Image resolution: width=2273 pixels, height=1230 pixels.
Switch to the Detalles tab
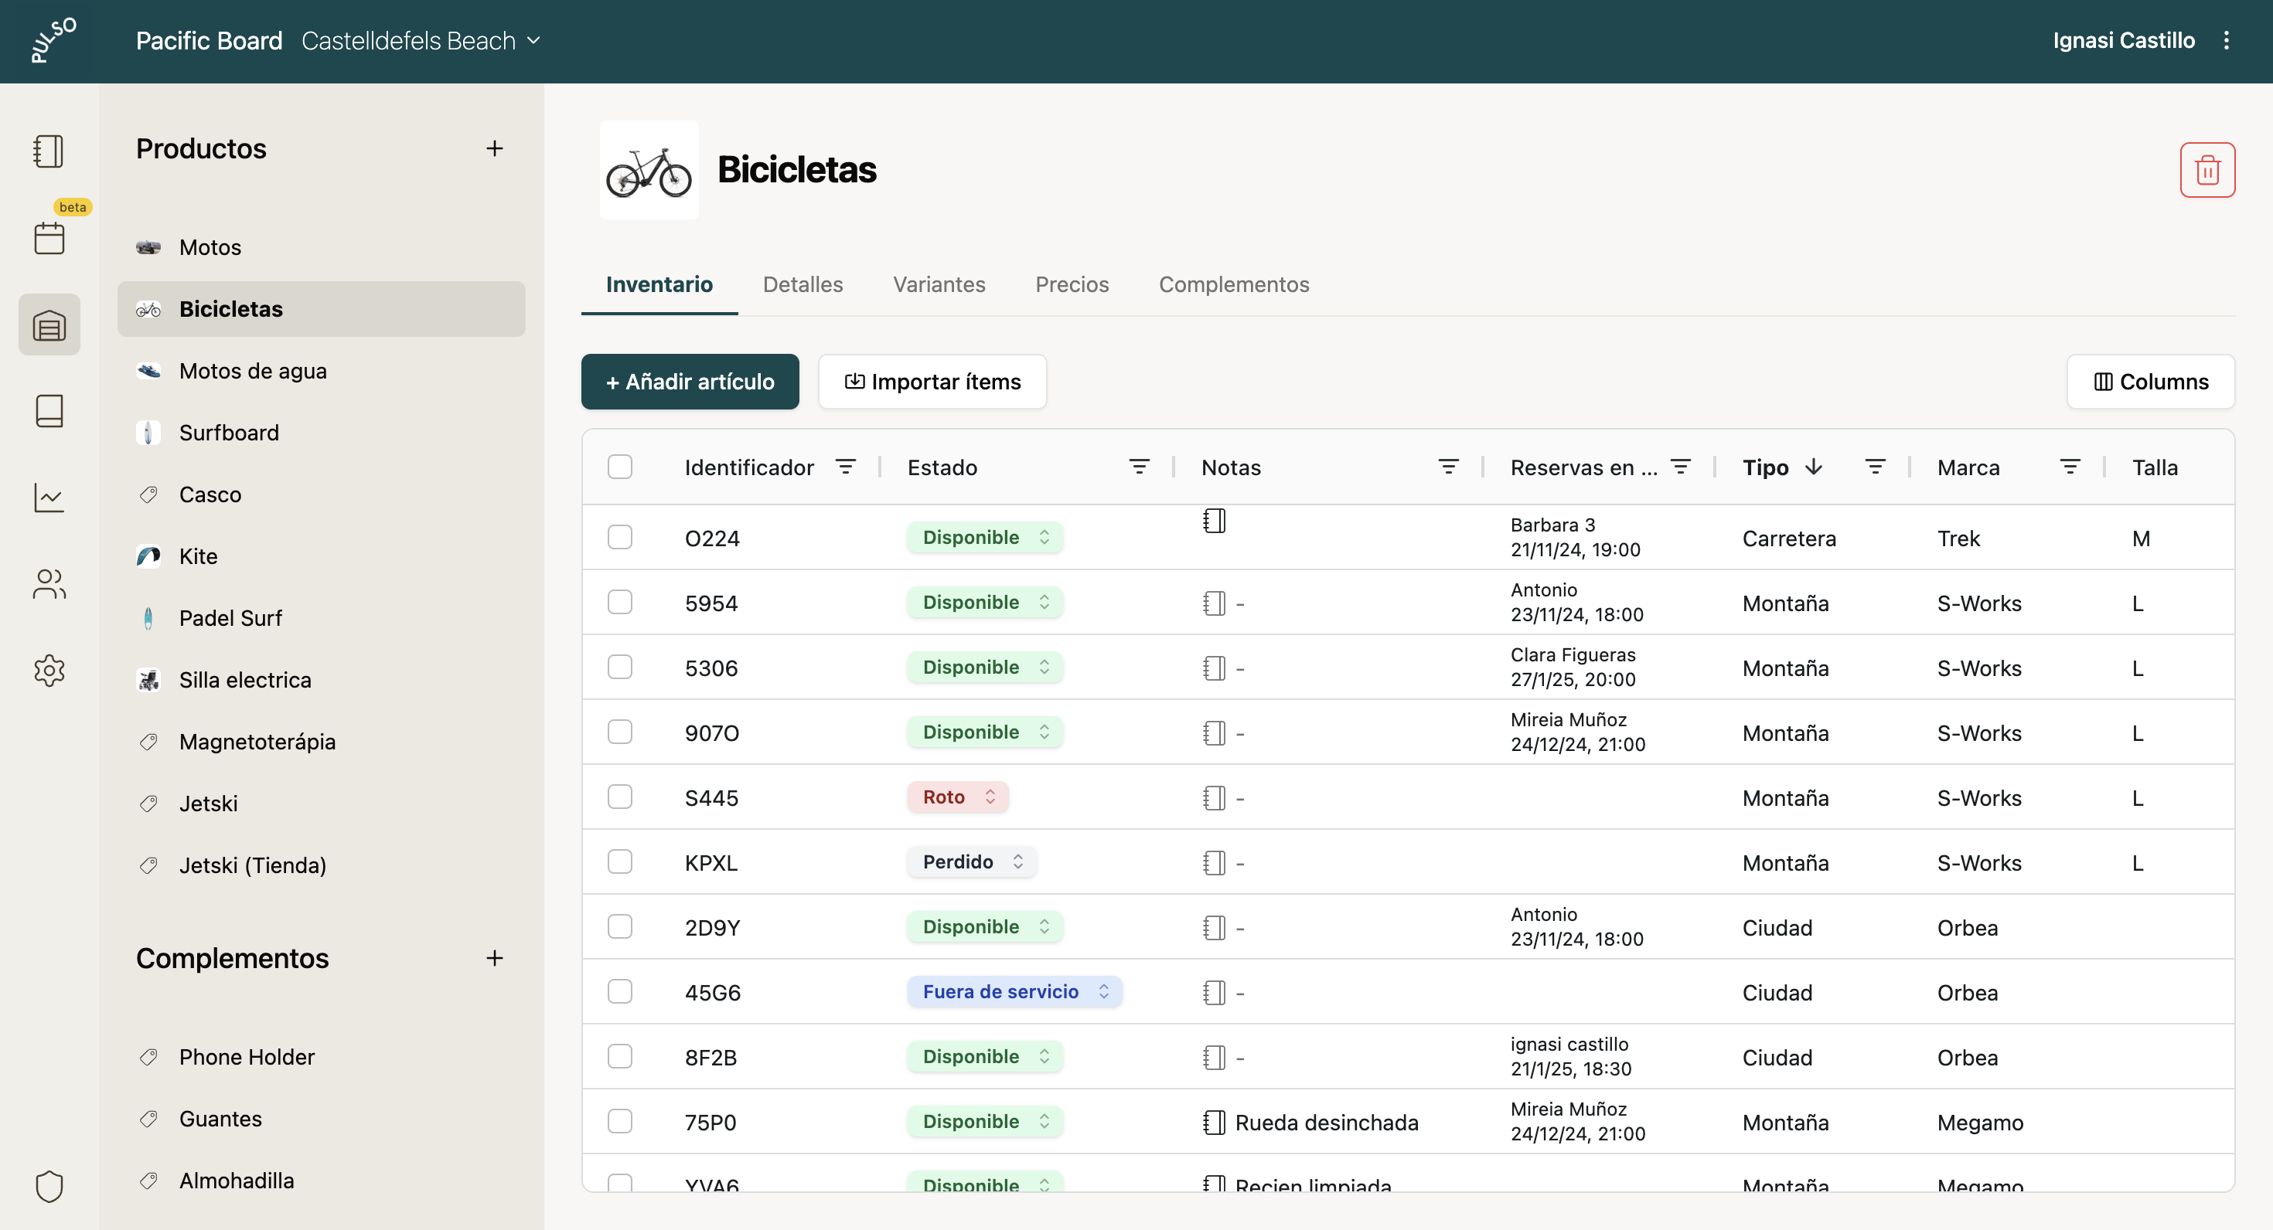803,284
